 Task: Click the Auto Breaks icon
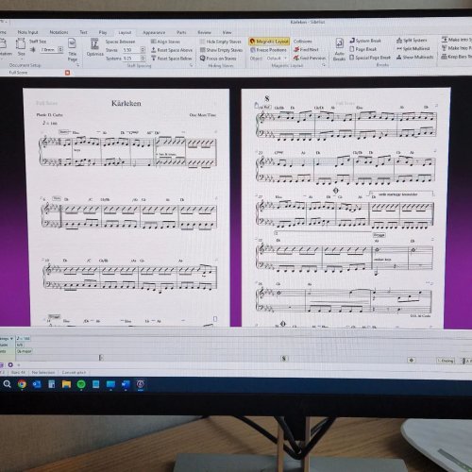[x=339, y=49]
